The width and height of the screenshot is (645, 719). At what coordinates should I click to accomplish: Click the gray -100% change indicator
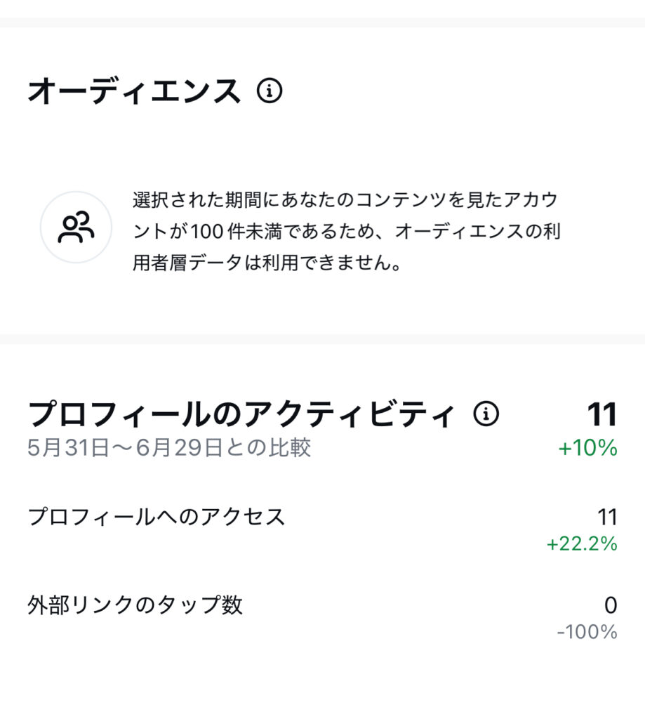(x=587, y=632)
